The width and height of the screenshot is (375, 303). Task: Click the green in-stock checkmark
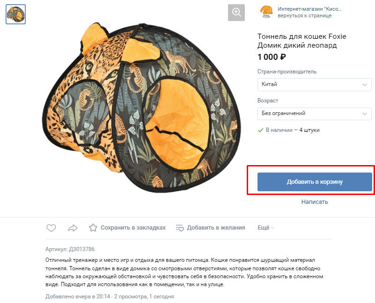pos(260,130)
